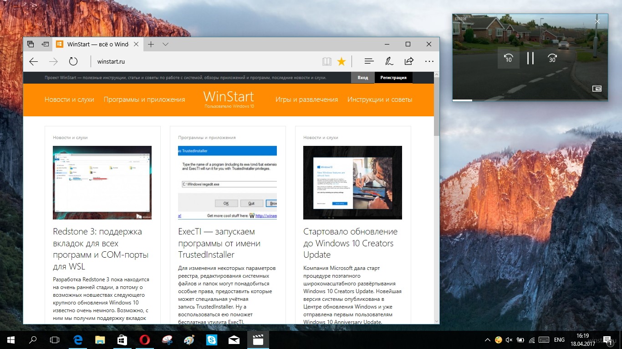Click the video progress bar

530,100
